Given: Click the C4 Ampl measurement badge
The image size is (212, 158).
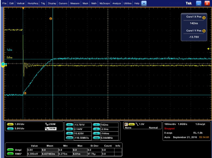Looking at the screenshot, I should [x=10, y=150].
